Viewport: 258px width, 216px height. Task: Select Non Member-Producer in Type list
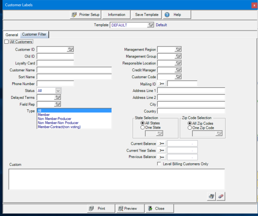54,119
